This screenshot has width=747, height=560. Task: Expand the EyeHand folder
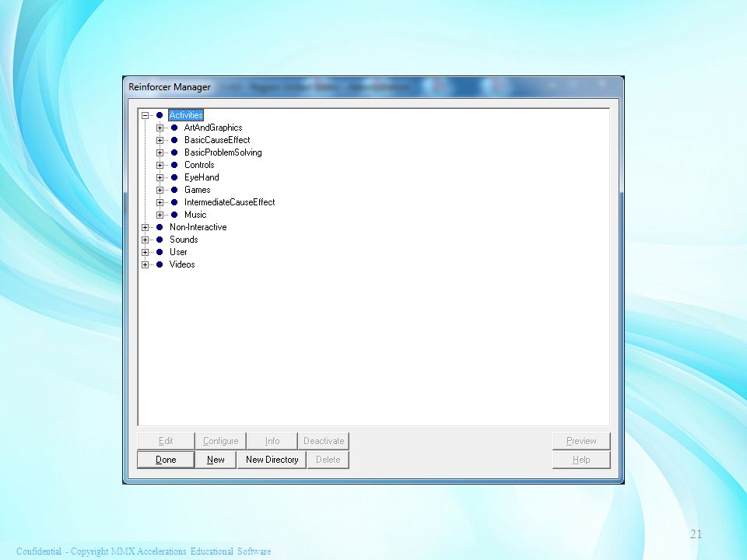(x=160, y=177)
